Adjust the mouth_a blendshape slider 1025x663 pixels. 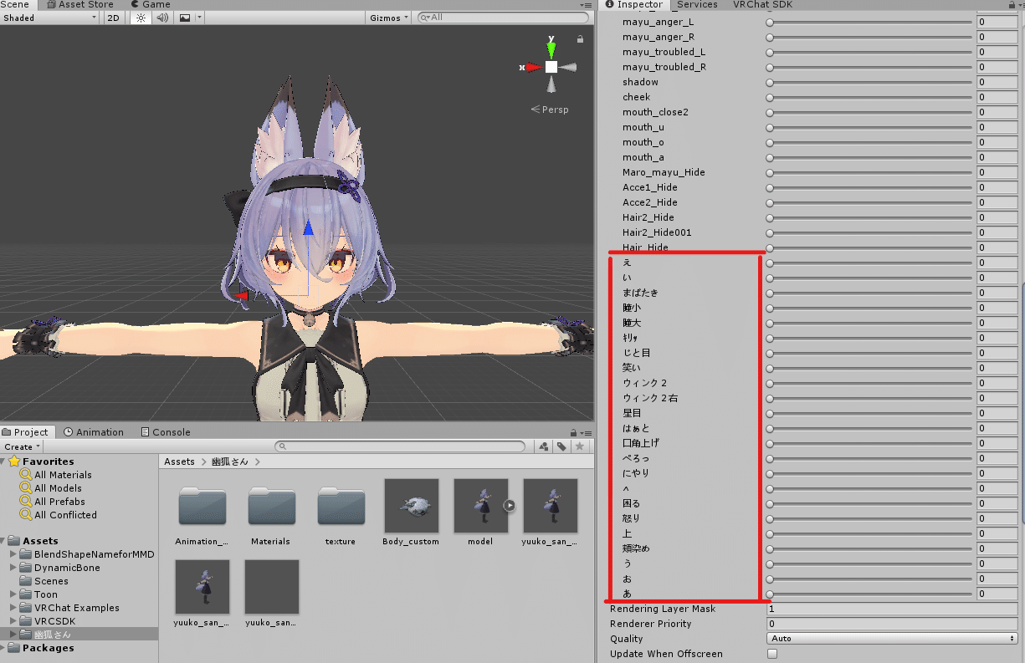[x=870, y=157]
